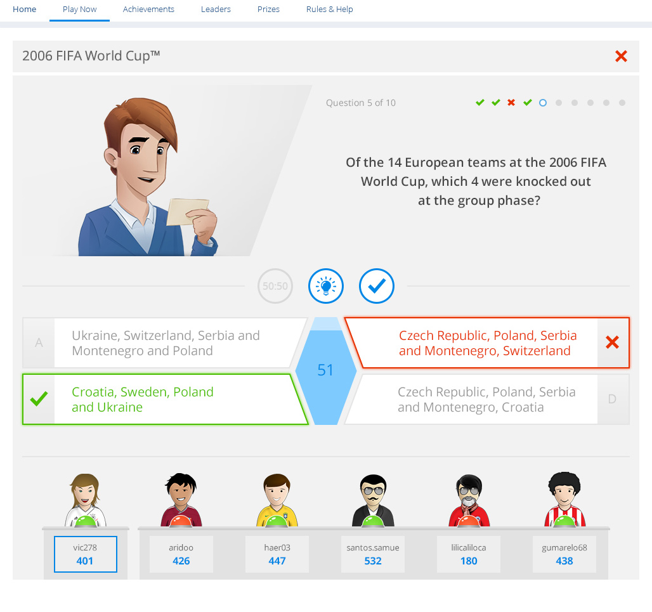Click the Question 5 of 10 label

coord(360,103)
